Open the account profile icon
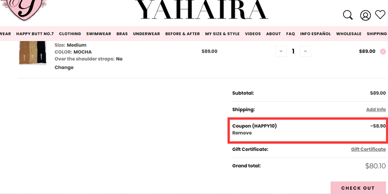 pos(365,16)
